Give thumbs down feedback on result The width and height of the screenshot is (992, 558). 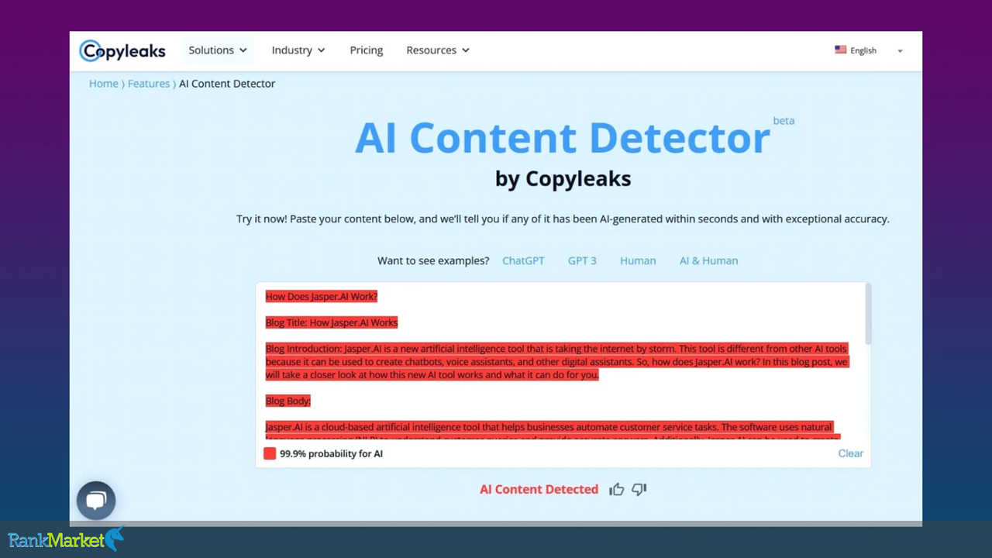(639, 489)
